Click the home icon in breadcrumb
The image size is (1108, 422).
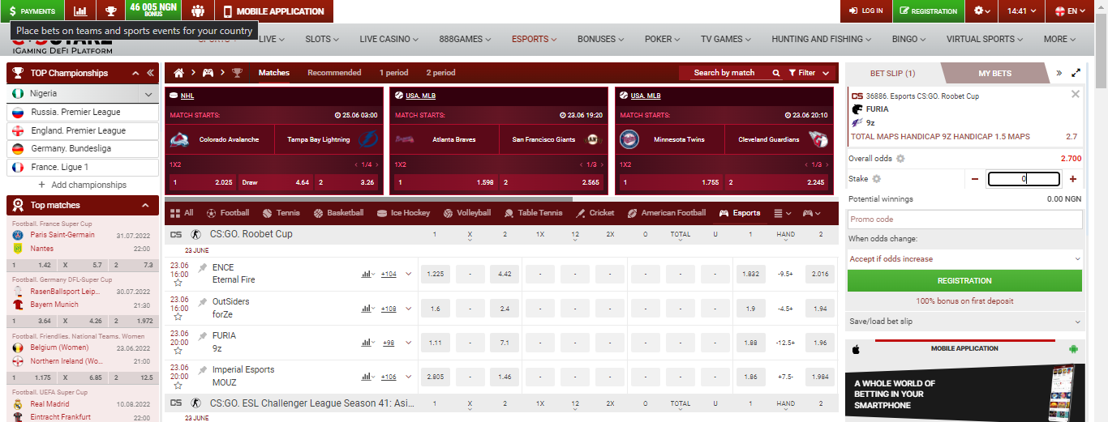point(179,73)
